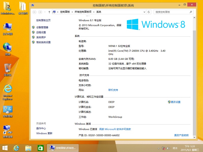The image size is (203, 152).
Task: Open Advanced System Settings (高级系统设置)
Action: click(x=43, y=42)
